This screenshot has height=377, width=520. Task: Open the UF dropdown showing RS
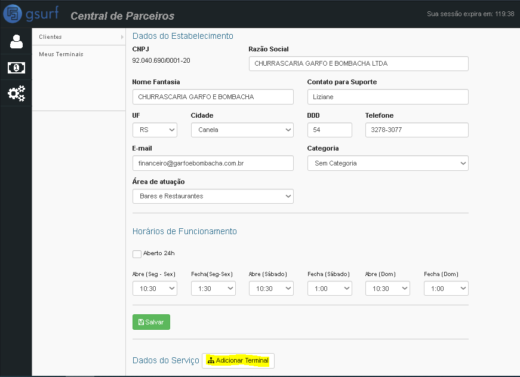coord(155,130)
